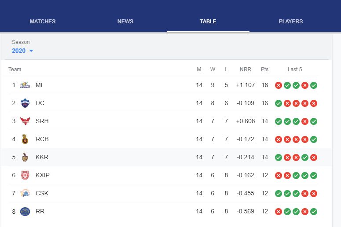Click the KXIP team name link
This screenshot has width=341, height=227.
(43, 175)
